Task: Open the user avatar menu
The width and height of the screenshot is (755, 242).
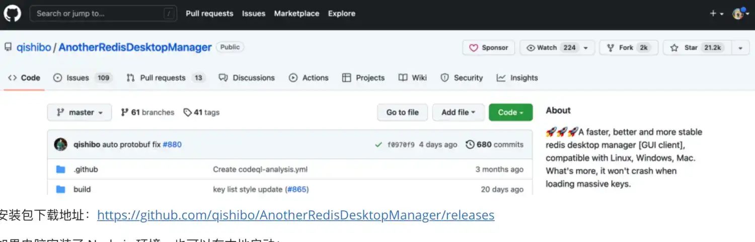Action: (740, 14)
